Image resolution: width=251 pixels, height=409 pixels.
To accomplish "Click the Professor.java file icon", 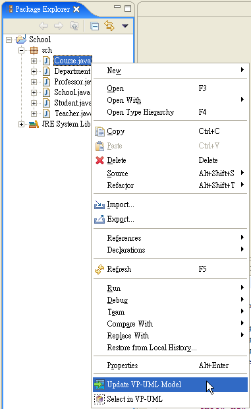I will 46,82.
